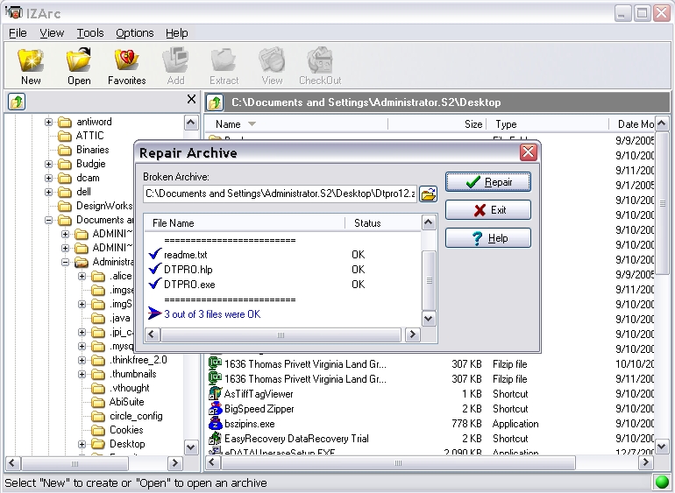Click the File Name column header
Screen dimensions: 675x493
245,223
